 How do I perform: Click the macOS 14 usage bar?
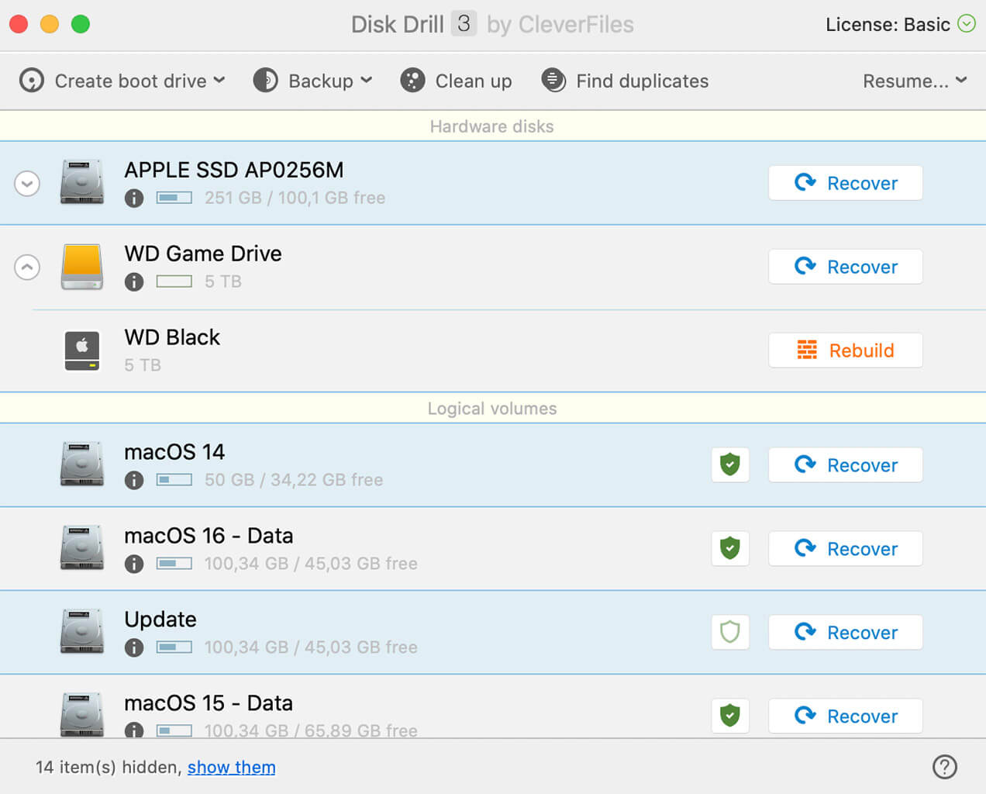174,480
